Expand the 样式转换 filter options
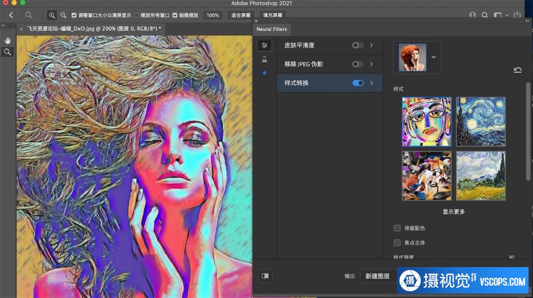The width and height of the screenshot is (533, 298). tap(371, 83)
